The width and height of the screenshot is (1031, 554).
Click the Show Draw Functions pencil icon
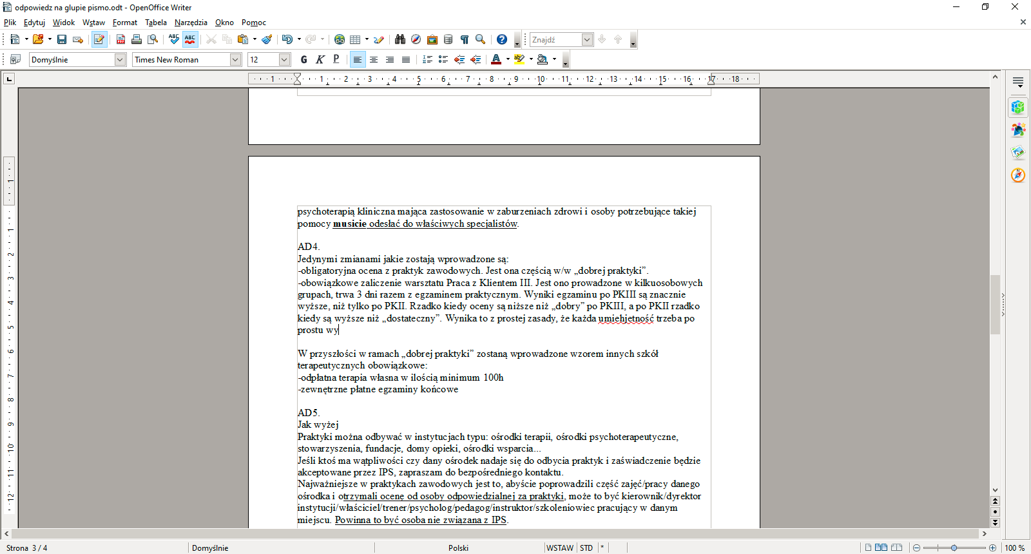click(379, 39)
